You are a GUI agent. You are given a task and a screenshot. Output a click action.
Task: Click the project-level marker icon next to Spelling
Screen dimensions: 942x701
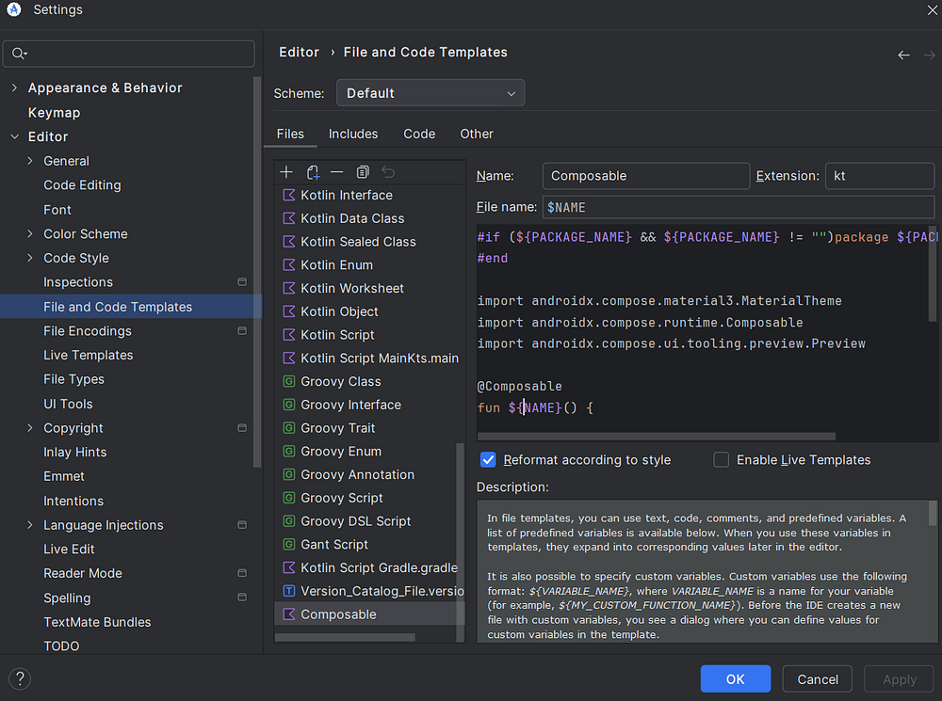coord(242,597)
